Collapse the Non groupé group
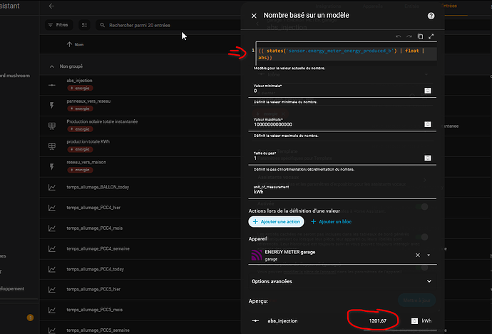 click(x=51, y=66)
